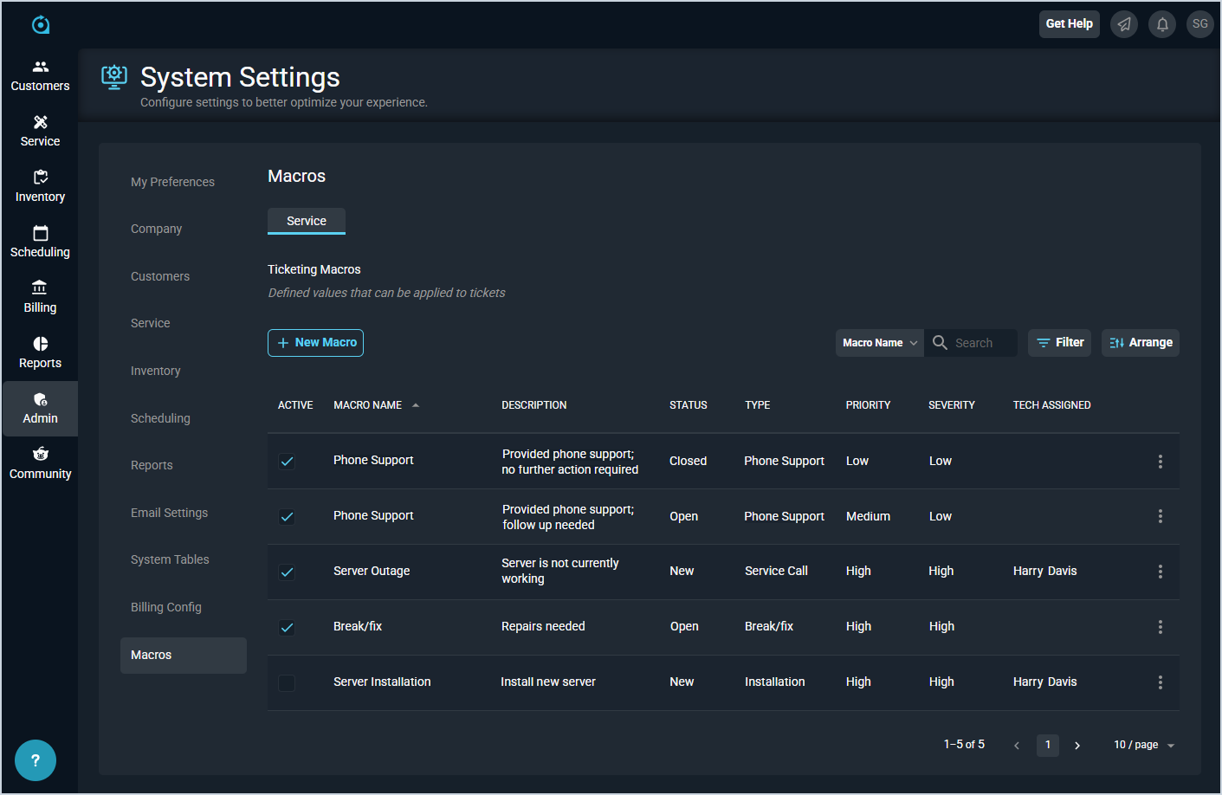Viewport: 1222px width, 795px height.
Task: Click the notifications bell icon
Action: coord(1162,24)
